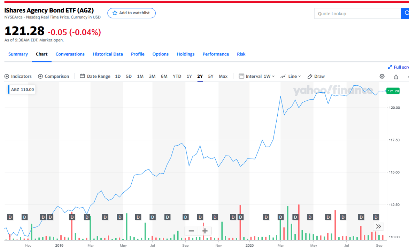This screenshot has height=248, width=409.
Task: Enter Full screen chart mode
Action: tap(398, 67)
